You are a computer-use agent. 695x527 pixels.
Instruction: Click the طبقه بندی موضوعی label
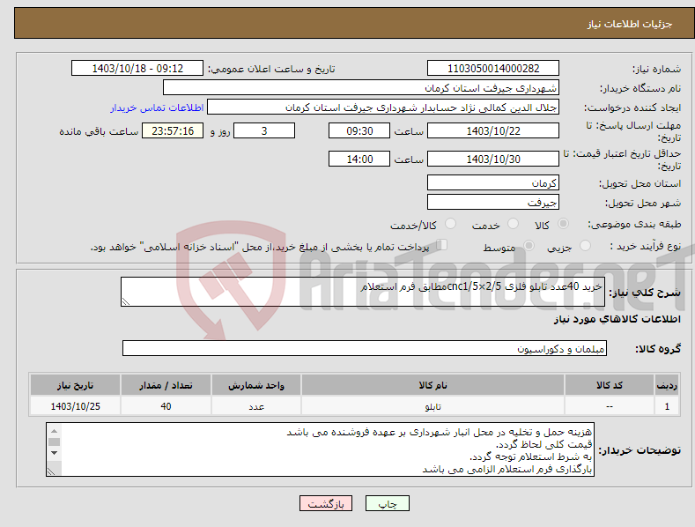[x=634, y=224]
